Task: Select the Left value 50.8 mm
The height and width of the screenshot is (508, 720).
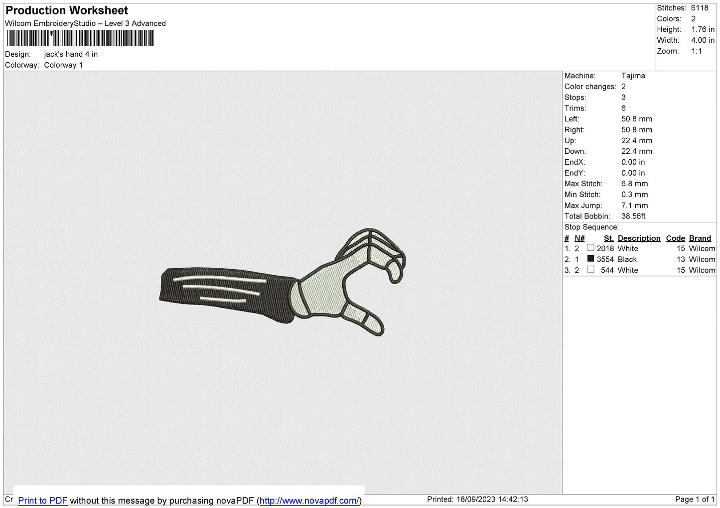Action: pos(637,119)
